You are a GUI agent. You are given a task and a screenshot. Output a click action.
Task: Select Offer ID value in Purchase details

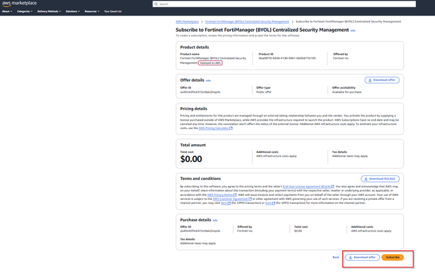pos(200,231)
